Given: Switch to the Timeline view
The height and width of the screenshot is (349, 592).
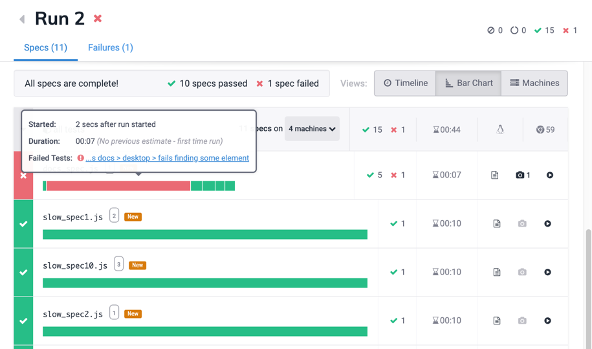Looking at the screenshot, I should 405,83.
